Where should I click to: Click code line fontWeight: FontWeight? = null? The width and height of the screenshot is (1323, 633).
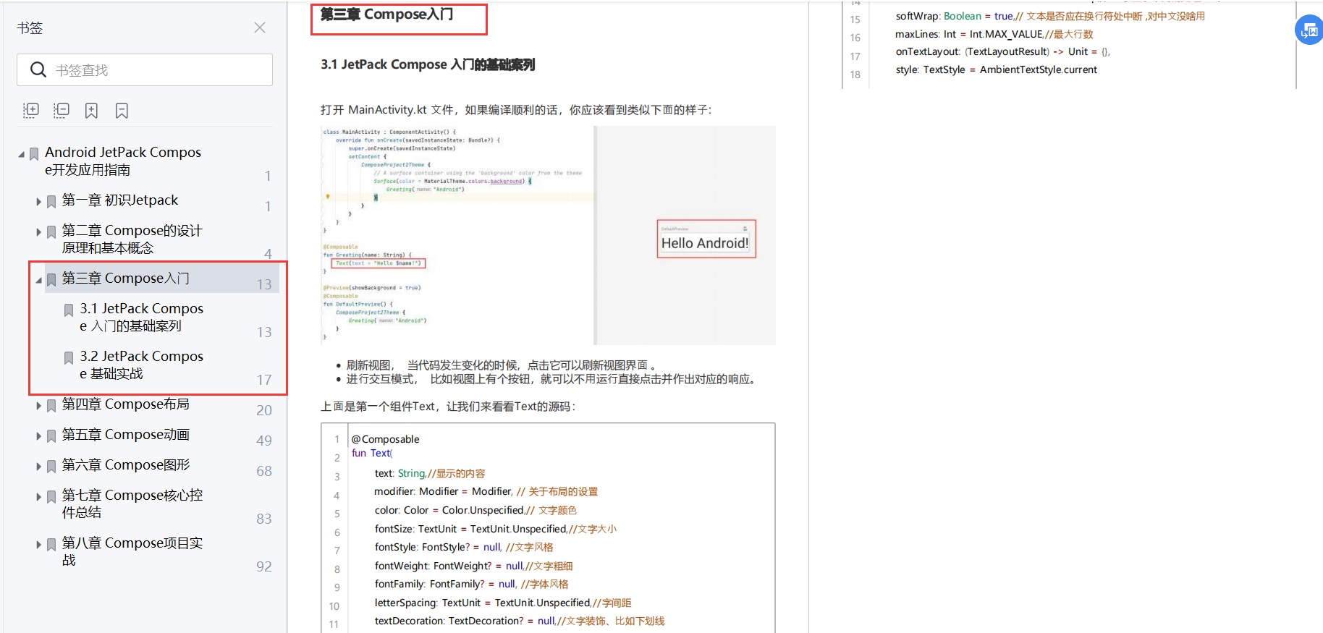tap(473, 566)
